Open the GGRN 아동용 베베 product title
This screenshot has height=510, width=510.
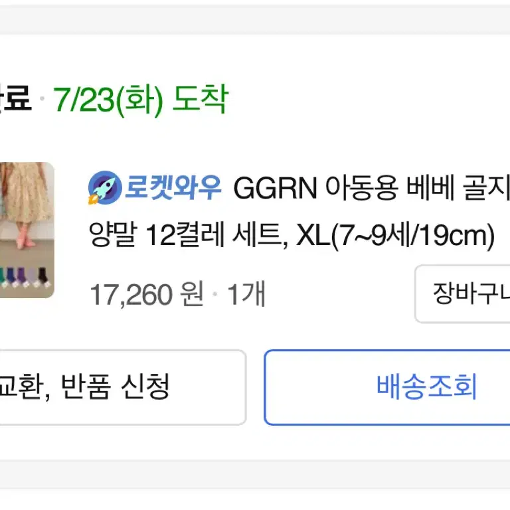(x=371, y=188)
